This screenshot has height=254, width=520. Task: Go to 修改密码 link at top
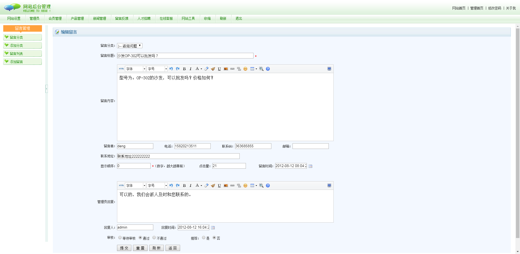tap(495, 8)
